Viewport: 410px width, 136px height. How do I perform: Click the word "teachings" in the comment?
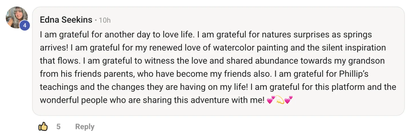pos(58,87)
